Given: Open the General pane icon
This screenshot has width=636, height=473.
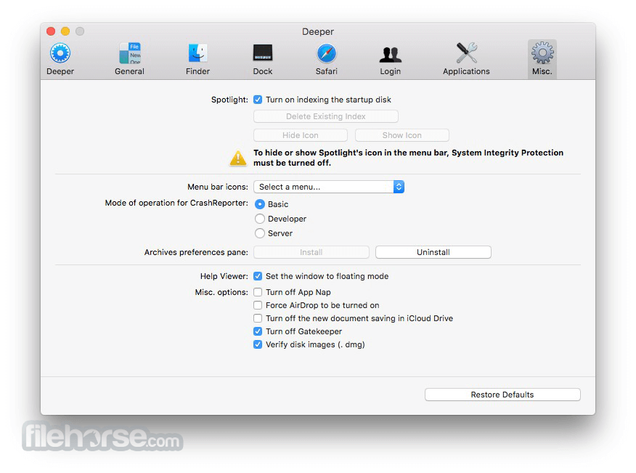Looking at the screenshot, I should (130, 53).
